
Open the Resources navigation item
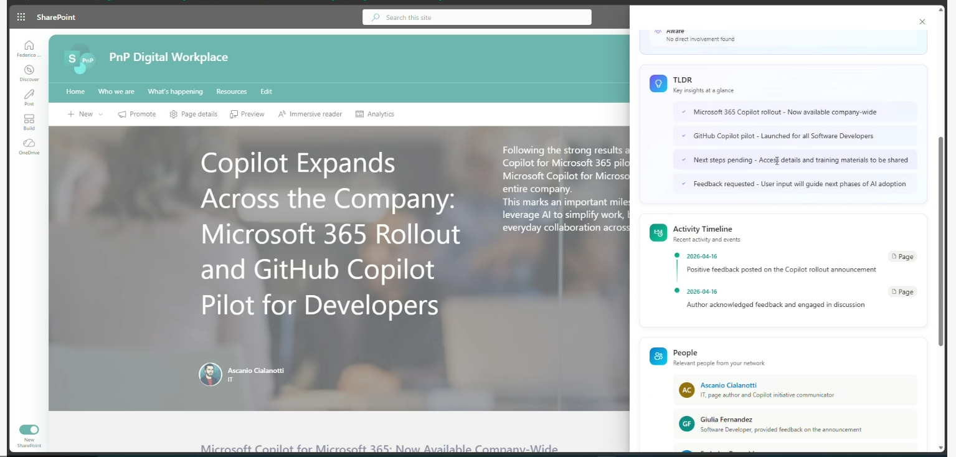point(232,92)
